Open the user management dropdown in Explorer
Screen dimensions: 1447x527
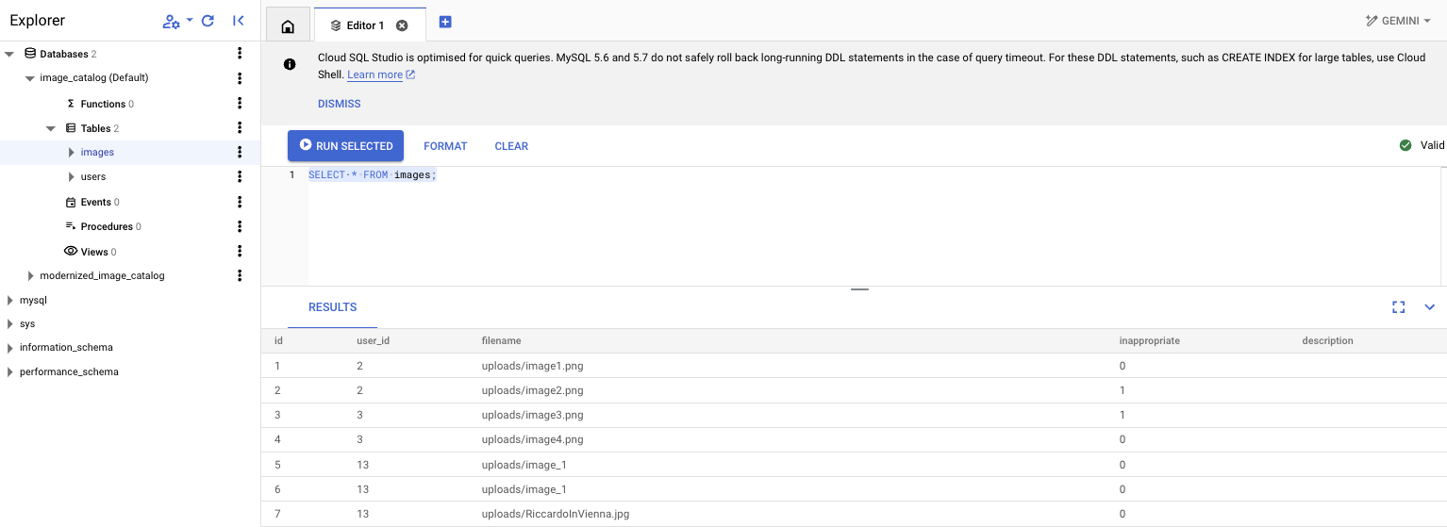tap(176, 21)
